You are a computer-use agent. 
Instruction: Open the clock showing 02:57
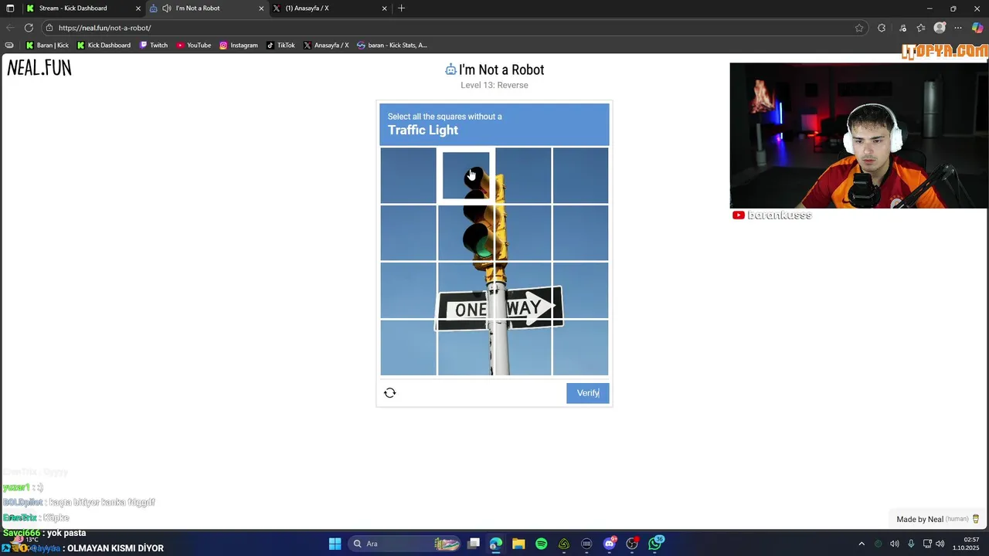[x=966, y=544]
